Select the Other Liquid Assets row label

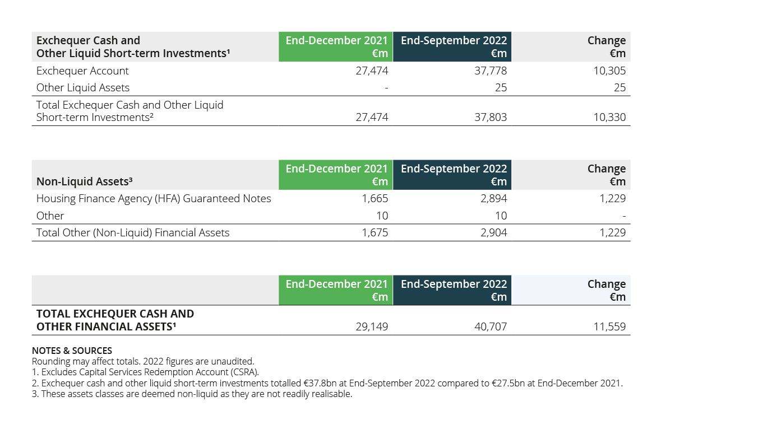(83, 87)
